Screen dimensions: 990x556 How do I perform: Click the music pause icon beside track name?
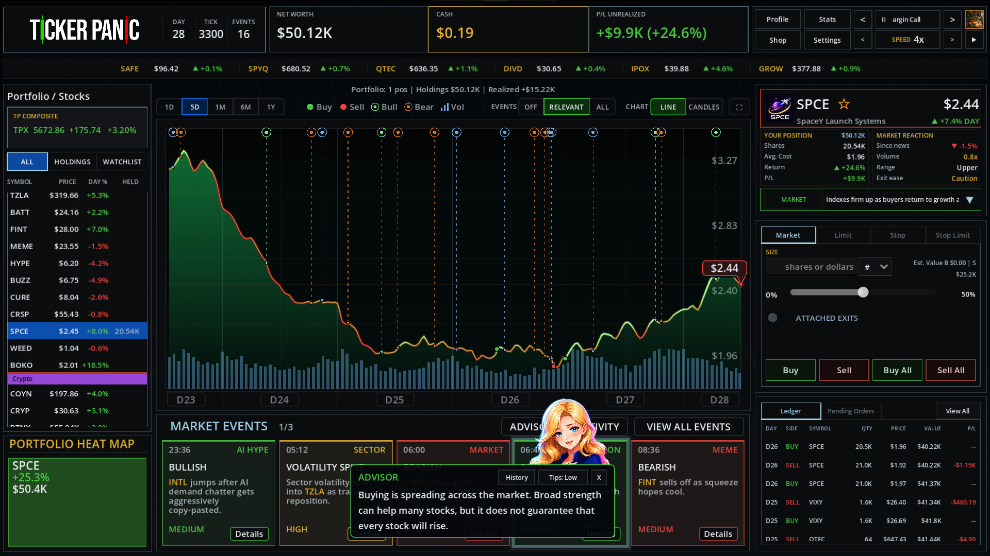tap(883, 20)
